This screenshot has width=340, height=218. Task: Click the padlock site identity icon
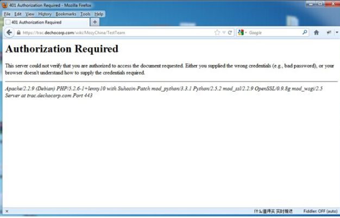click(19, 33)
